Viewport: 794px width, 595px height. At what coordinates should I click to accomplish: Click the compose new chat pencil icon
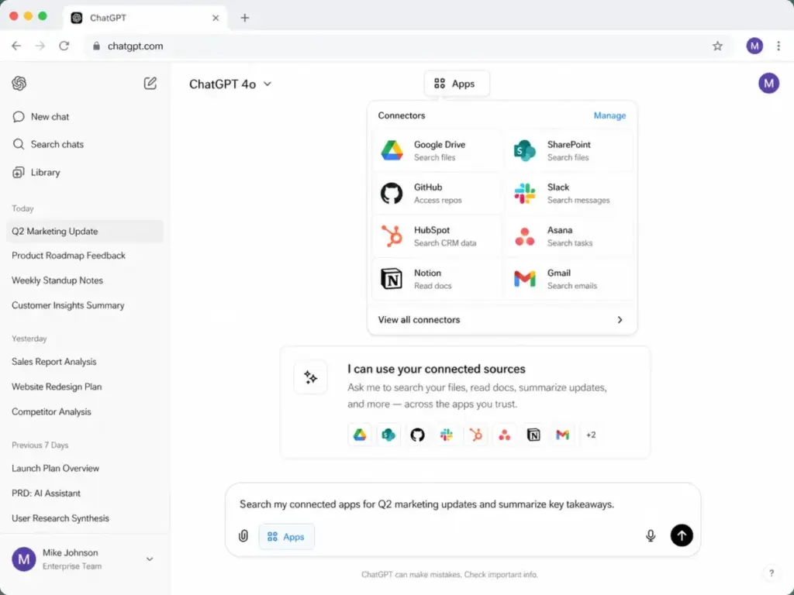[150, 83]
